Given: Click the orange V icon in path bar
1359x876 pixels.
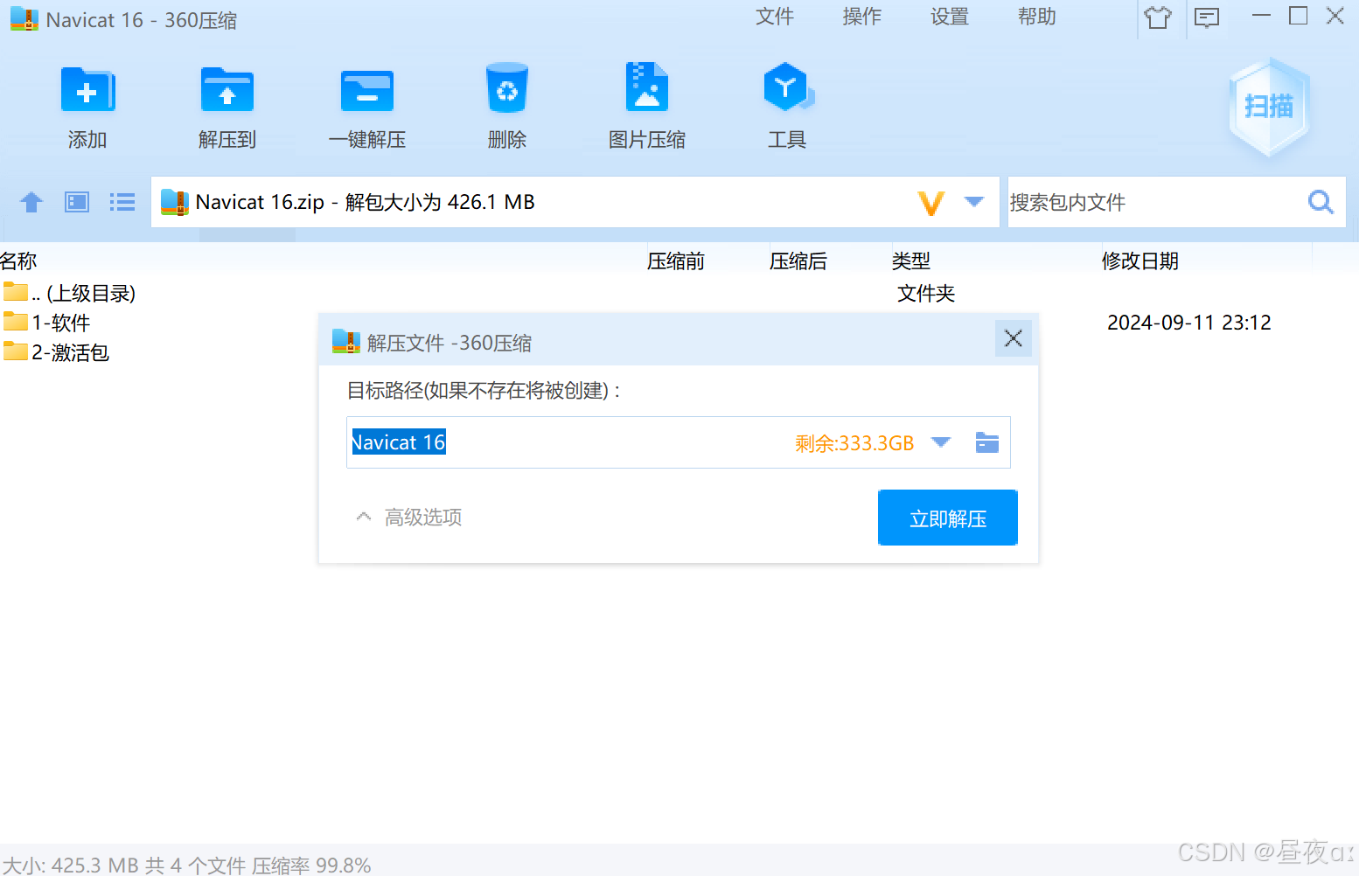Looking at the screenshot, I should tap(931, 203).
